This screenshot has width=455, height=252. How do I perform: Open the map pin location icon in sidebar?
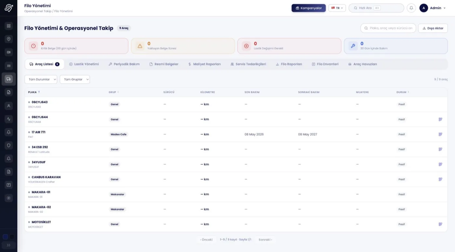9,39
